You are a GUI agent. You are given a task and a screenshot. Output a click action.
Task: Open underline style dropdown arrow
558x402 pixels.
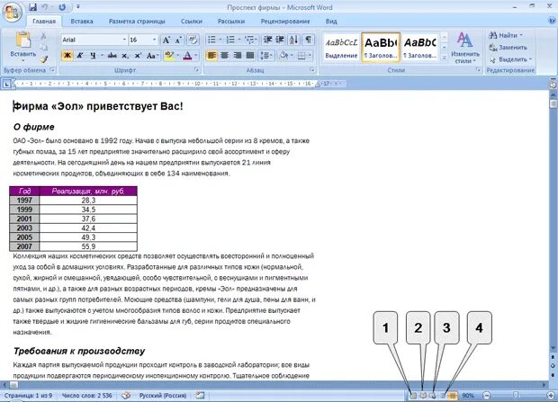[102, 56]
